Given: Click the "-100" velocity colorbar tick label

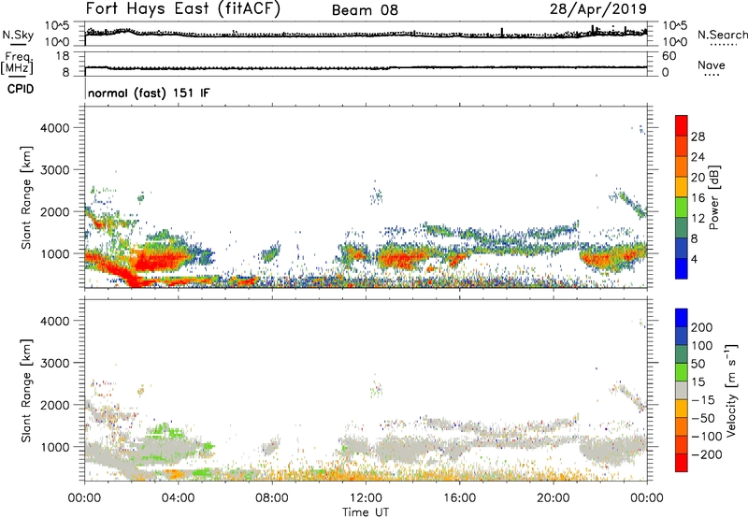Looking at the screenshot, I should tap(706, 437).
